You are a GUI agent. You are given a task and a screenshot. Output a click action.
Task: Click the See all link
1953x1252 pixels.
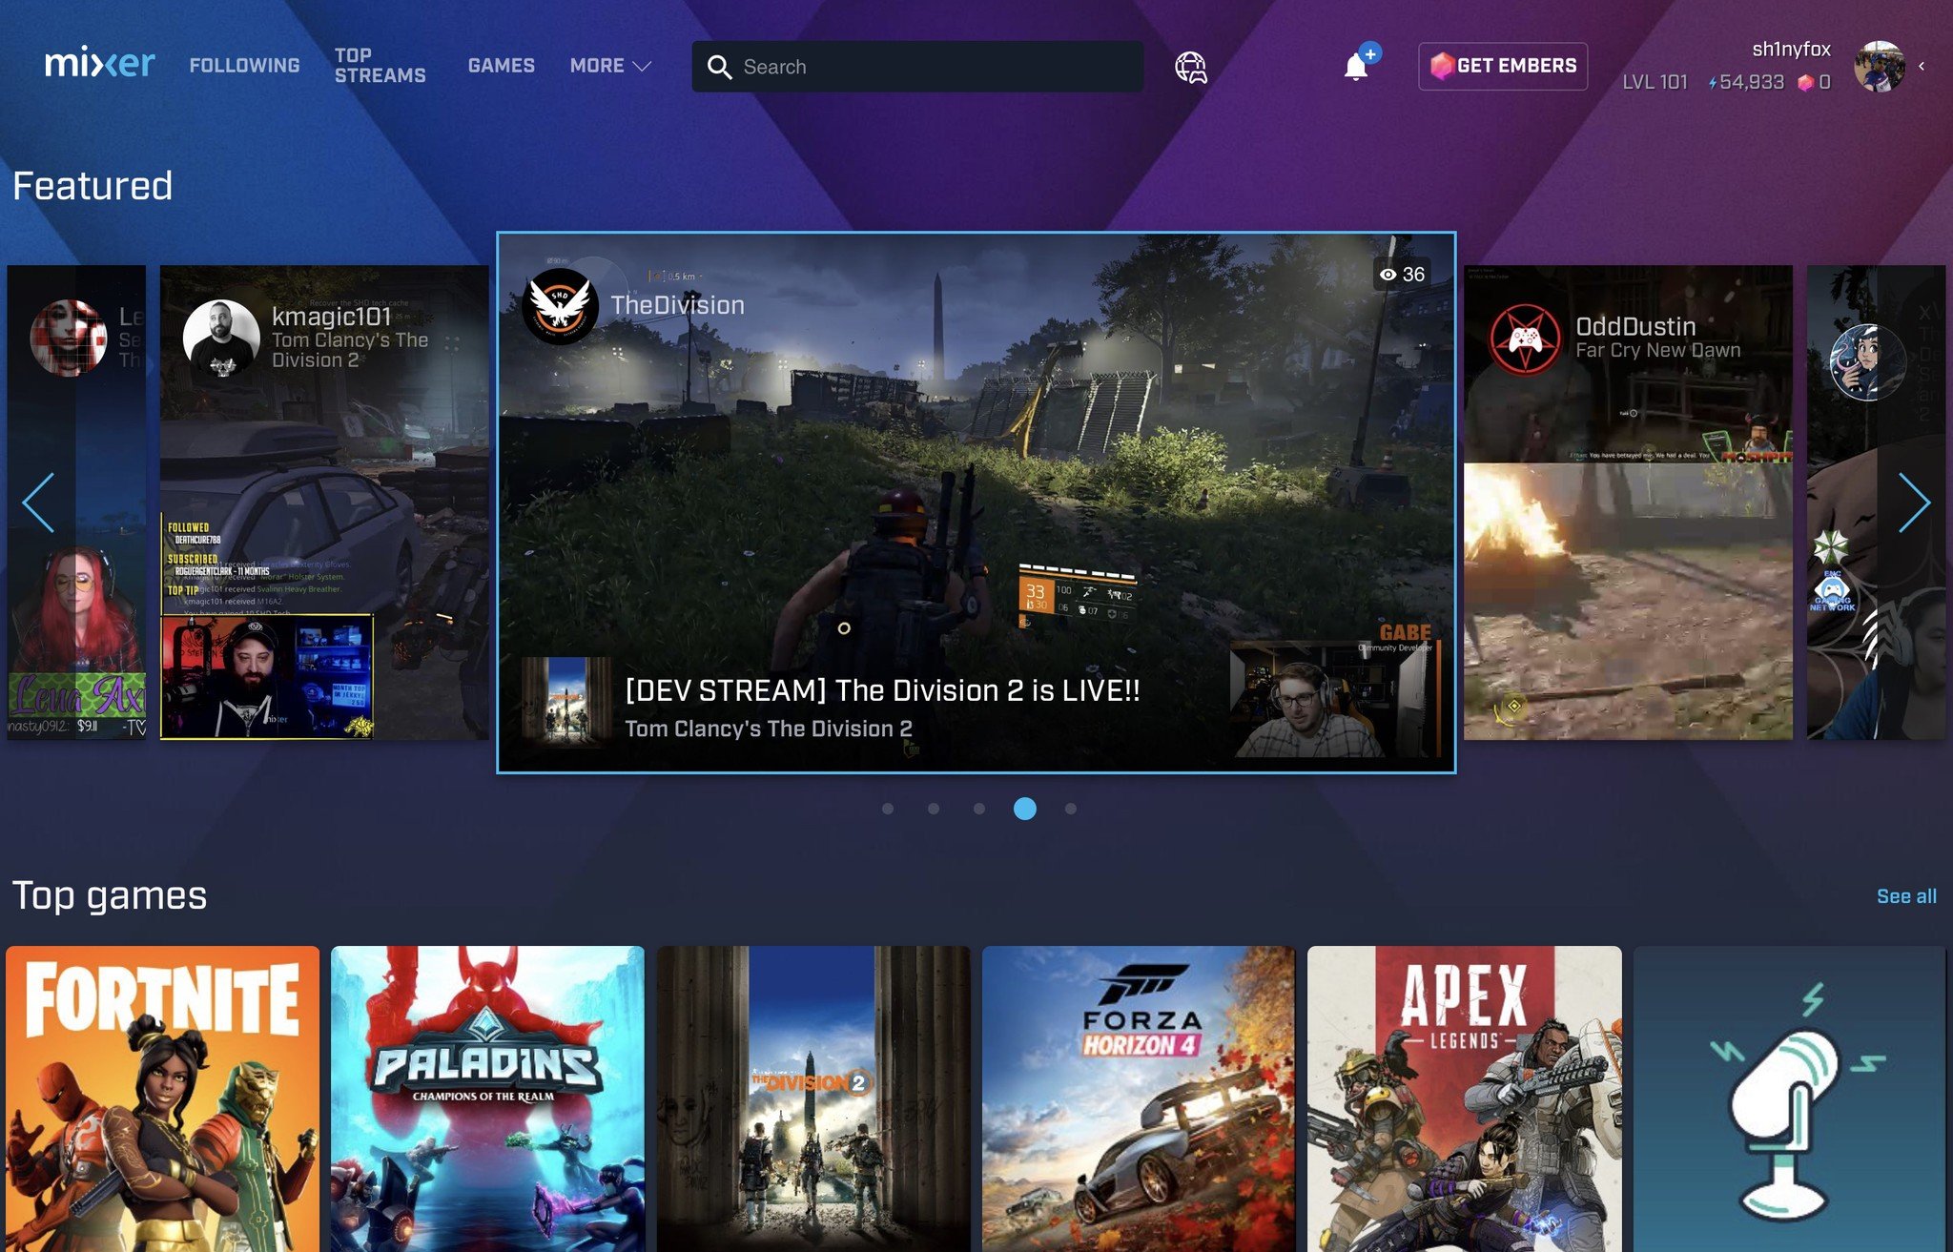[1905, 896]
